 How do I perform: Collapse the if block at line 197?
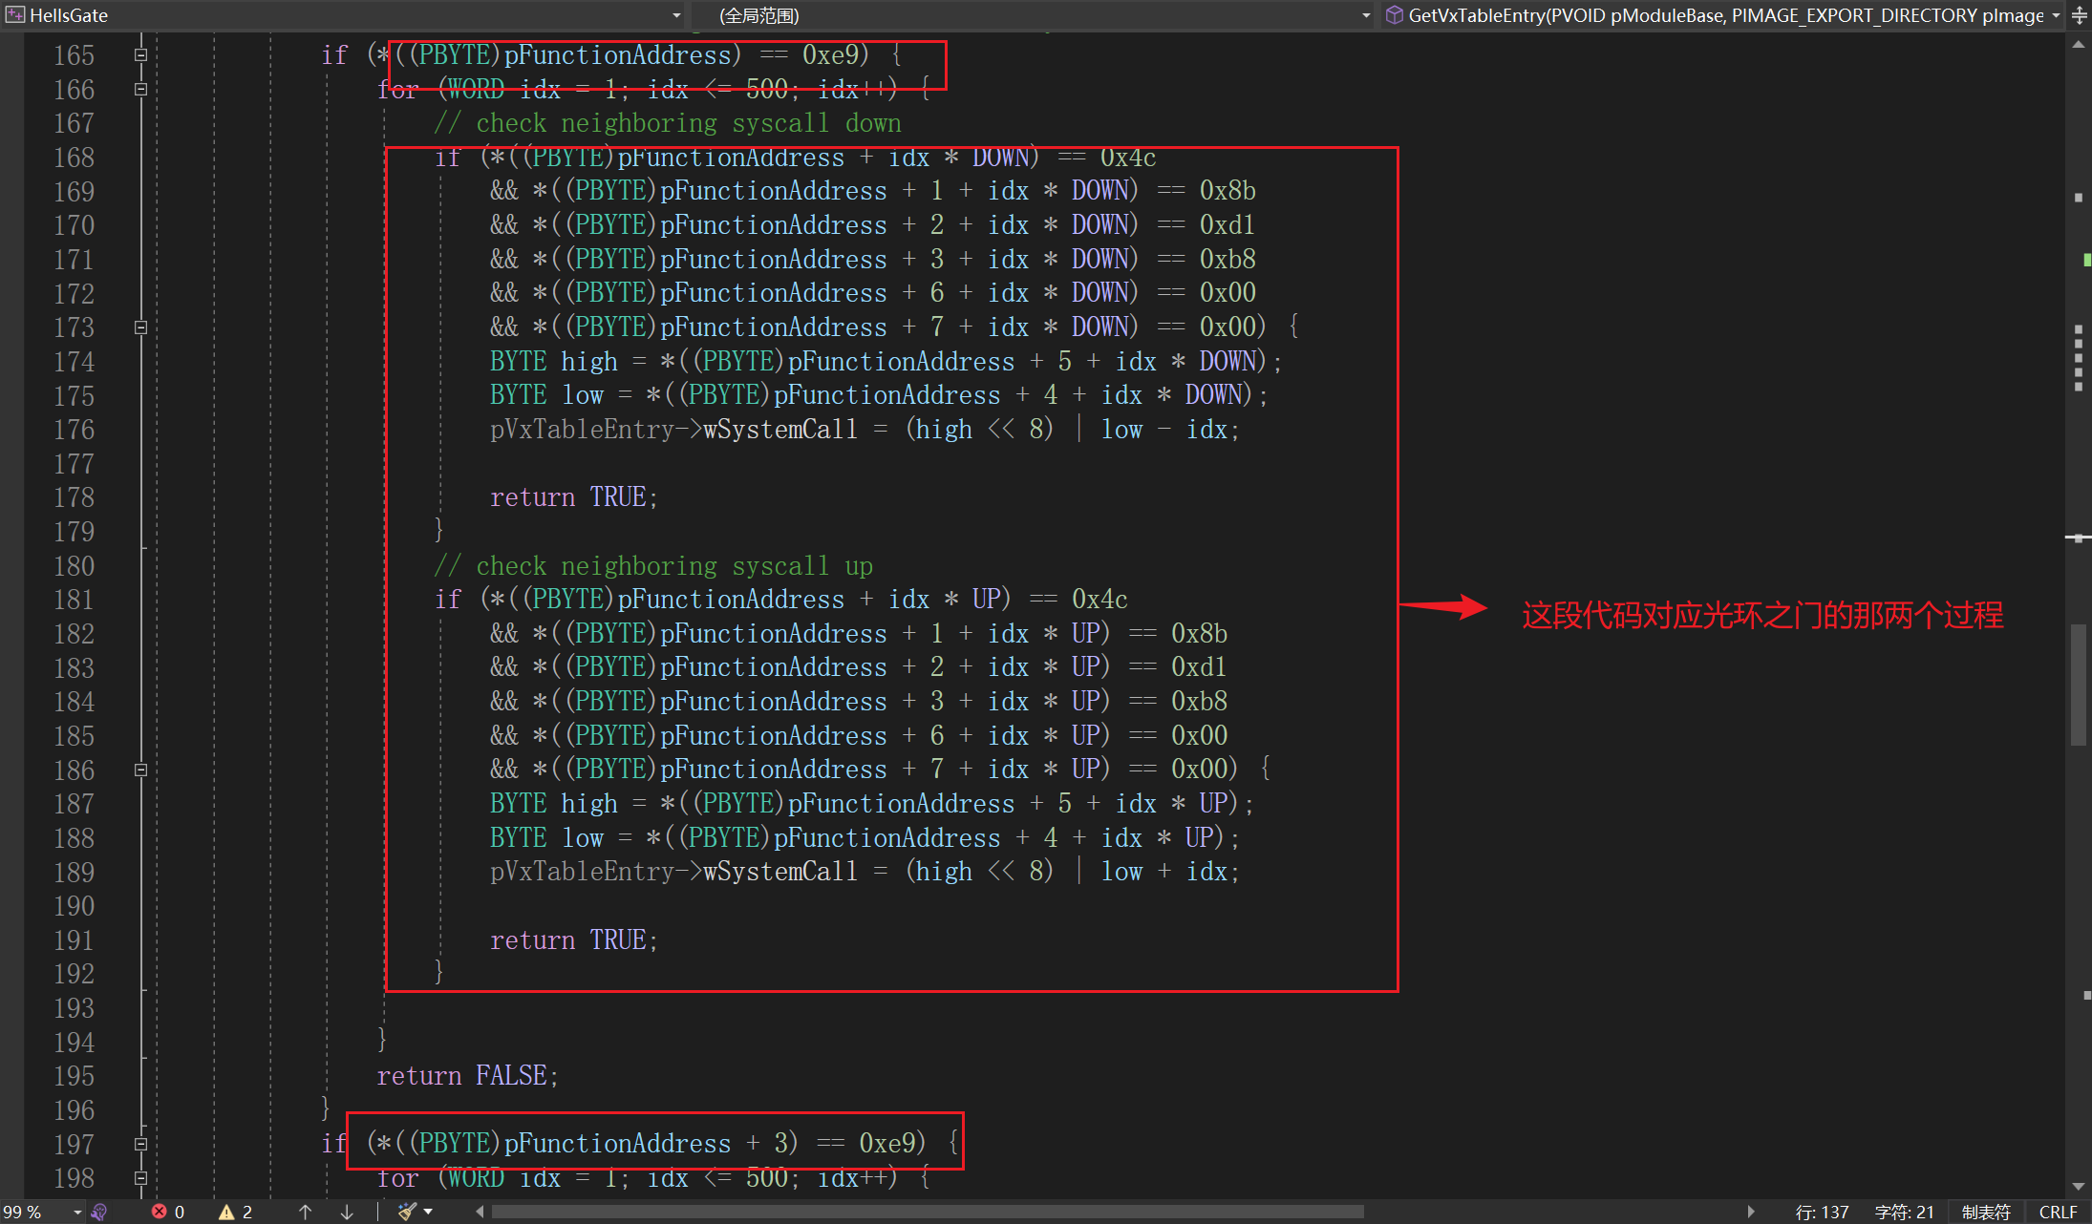(x=140, y=1144)
